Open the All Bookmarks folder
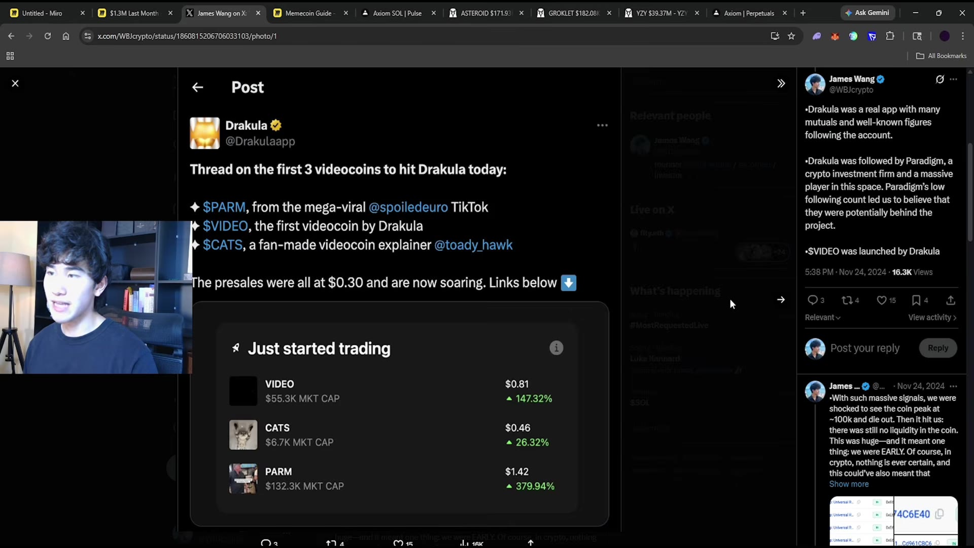 pyautogui.click(x=942, y=56)
